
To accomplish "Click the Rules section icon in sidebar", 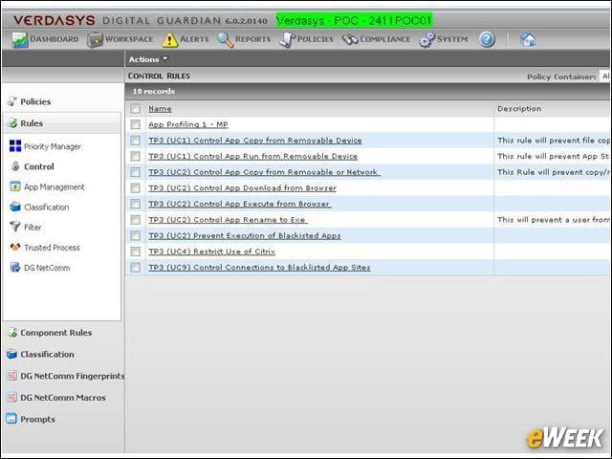I will coord(12,123).
